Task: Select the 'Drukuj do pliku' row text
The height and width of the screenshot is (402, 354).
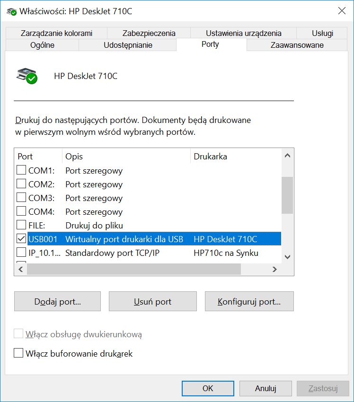Action: pos(94,225)
